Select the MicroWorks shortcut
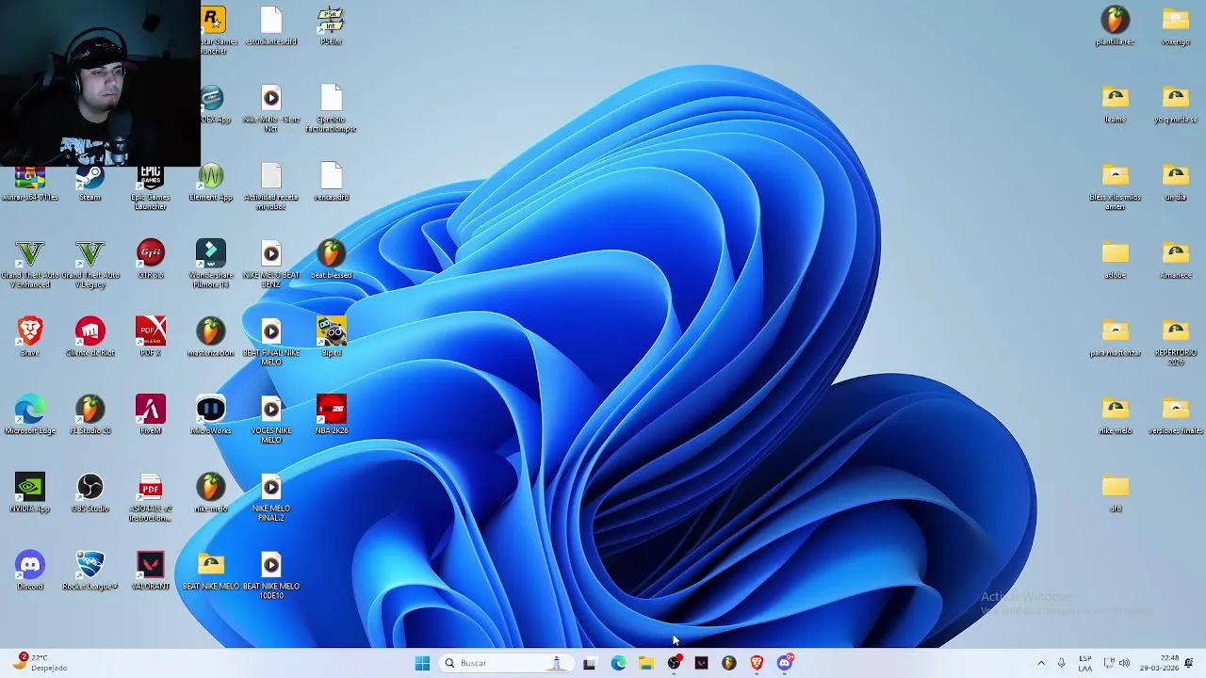The height and width of the screenshot is (678, 1206). point(211,414)
